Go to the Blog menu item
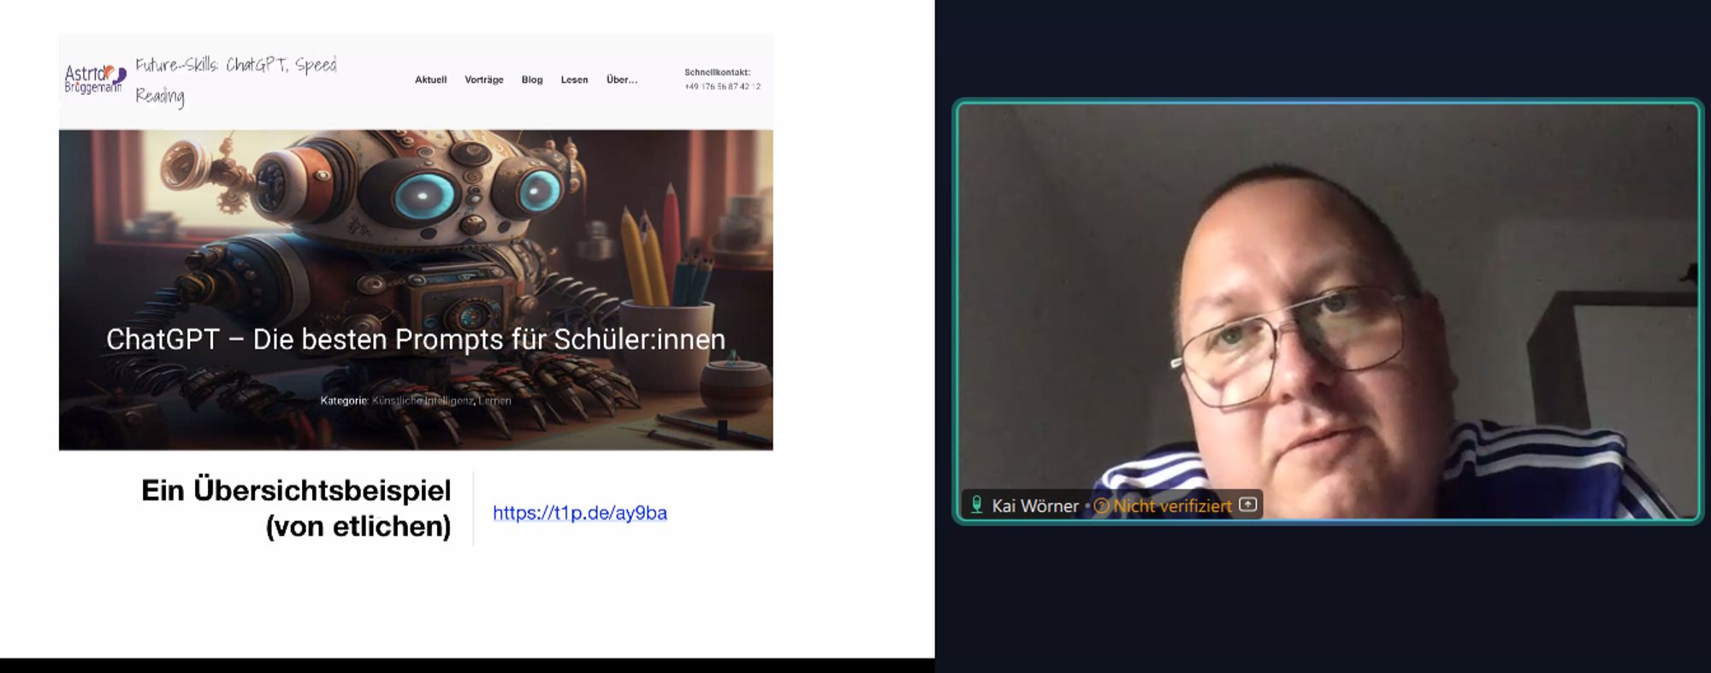Screen dimensions: 1711x673 coord(532,80)
